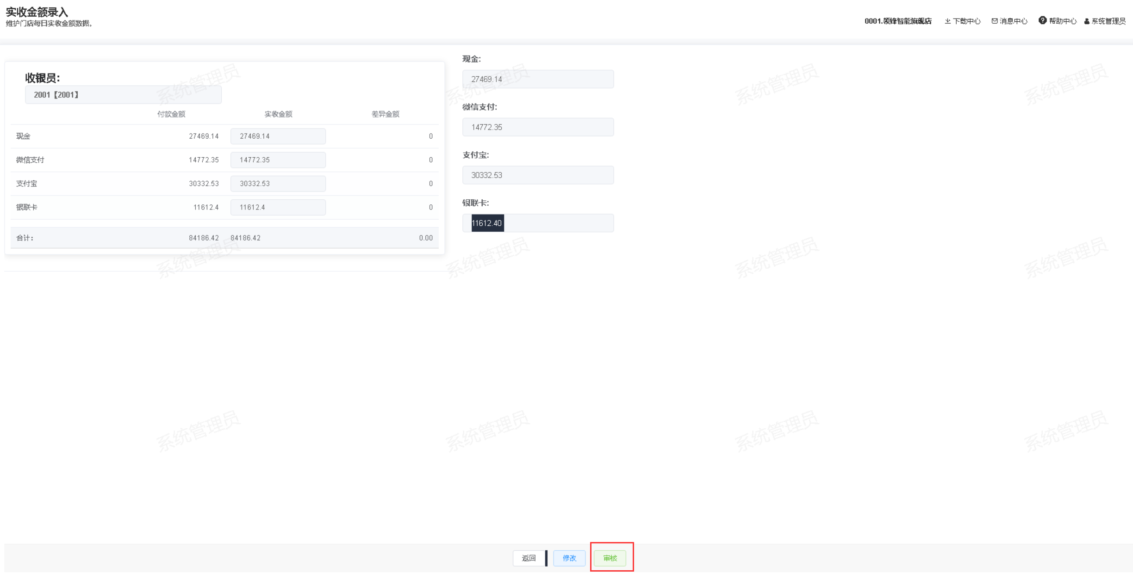Click the 返回 button

(529, 558)
